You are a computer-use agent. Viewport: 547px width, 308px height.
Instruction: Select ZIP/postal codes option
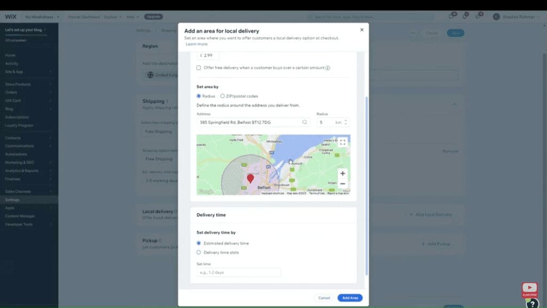(222, 96)
